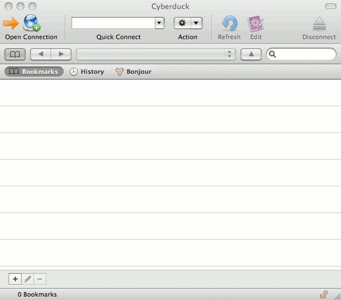This screenshot has height=300, width=341.
Task: Navigate back with left arrow button
Action: click(x=41, y=54)
